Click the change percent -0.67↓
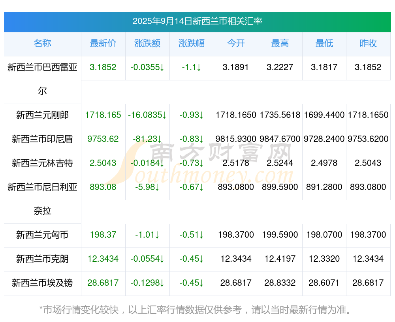Screen dimensions: 395x322 192,187
